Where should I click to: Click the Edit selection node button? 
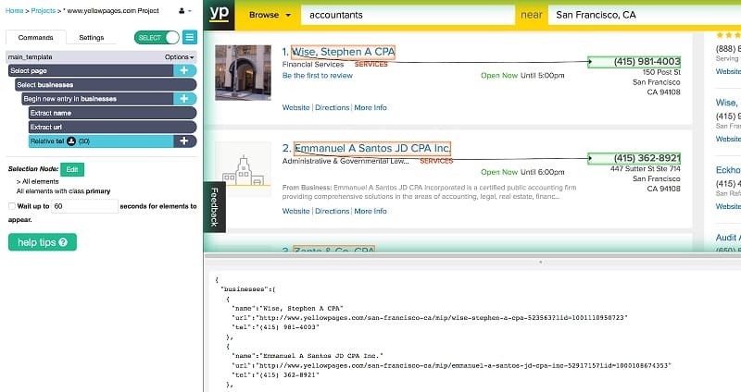72,169
